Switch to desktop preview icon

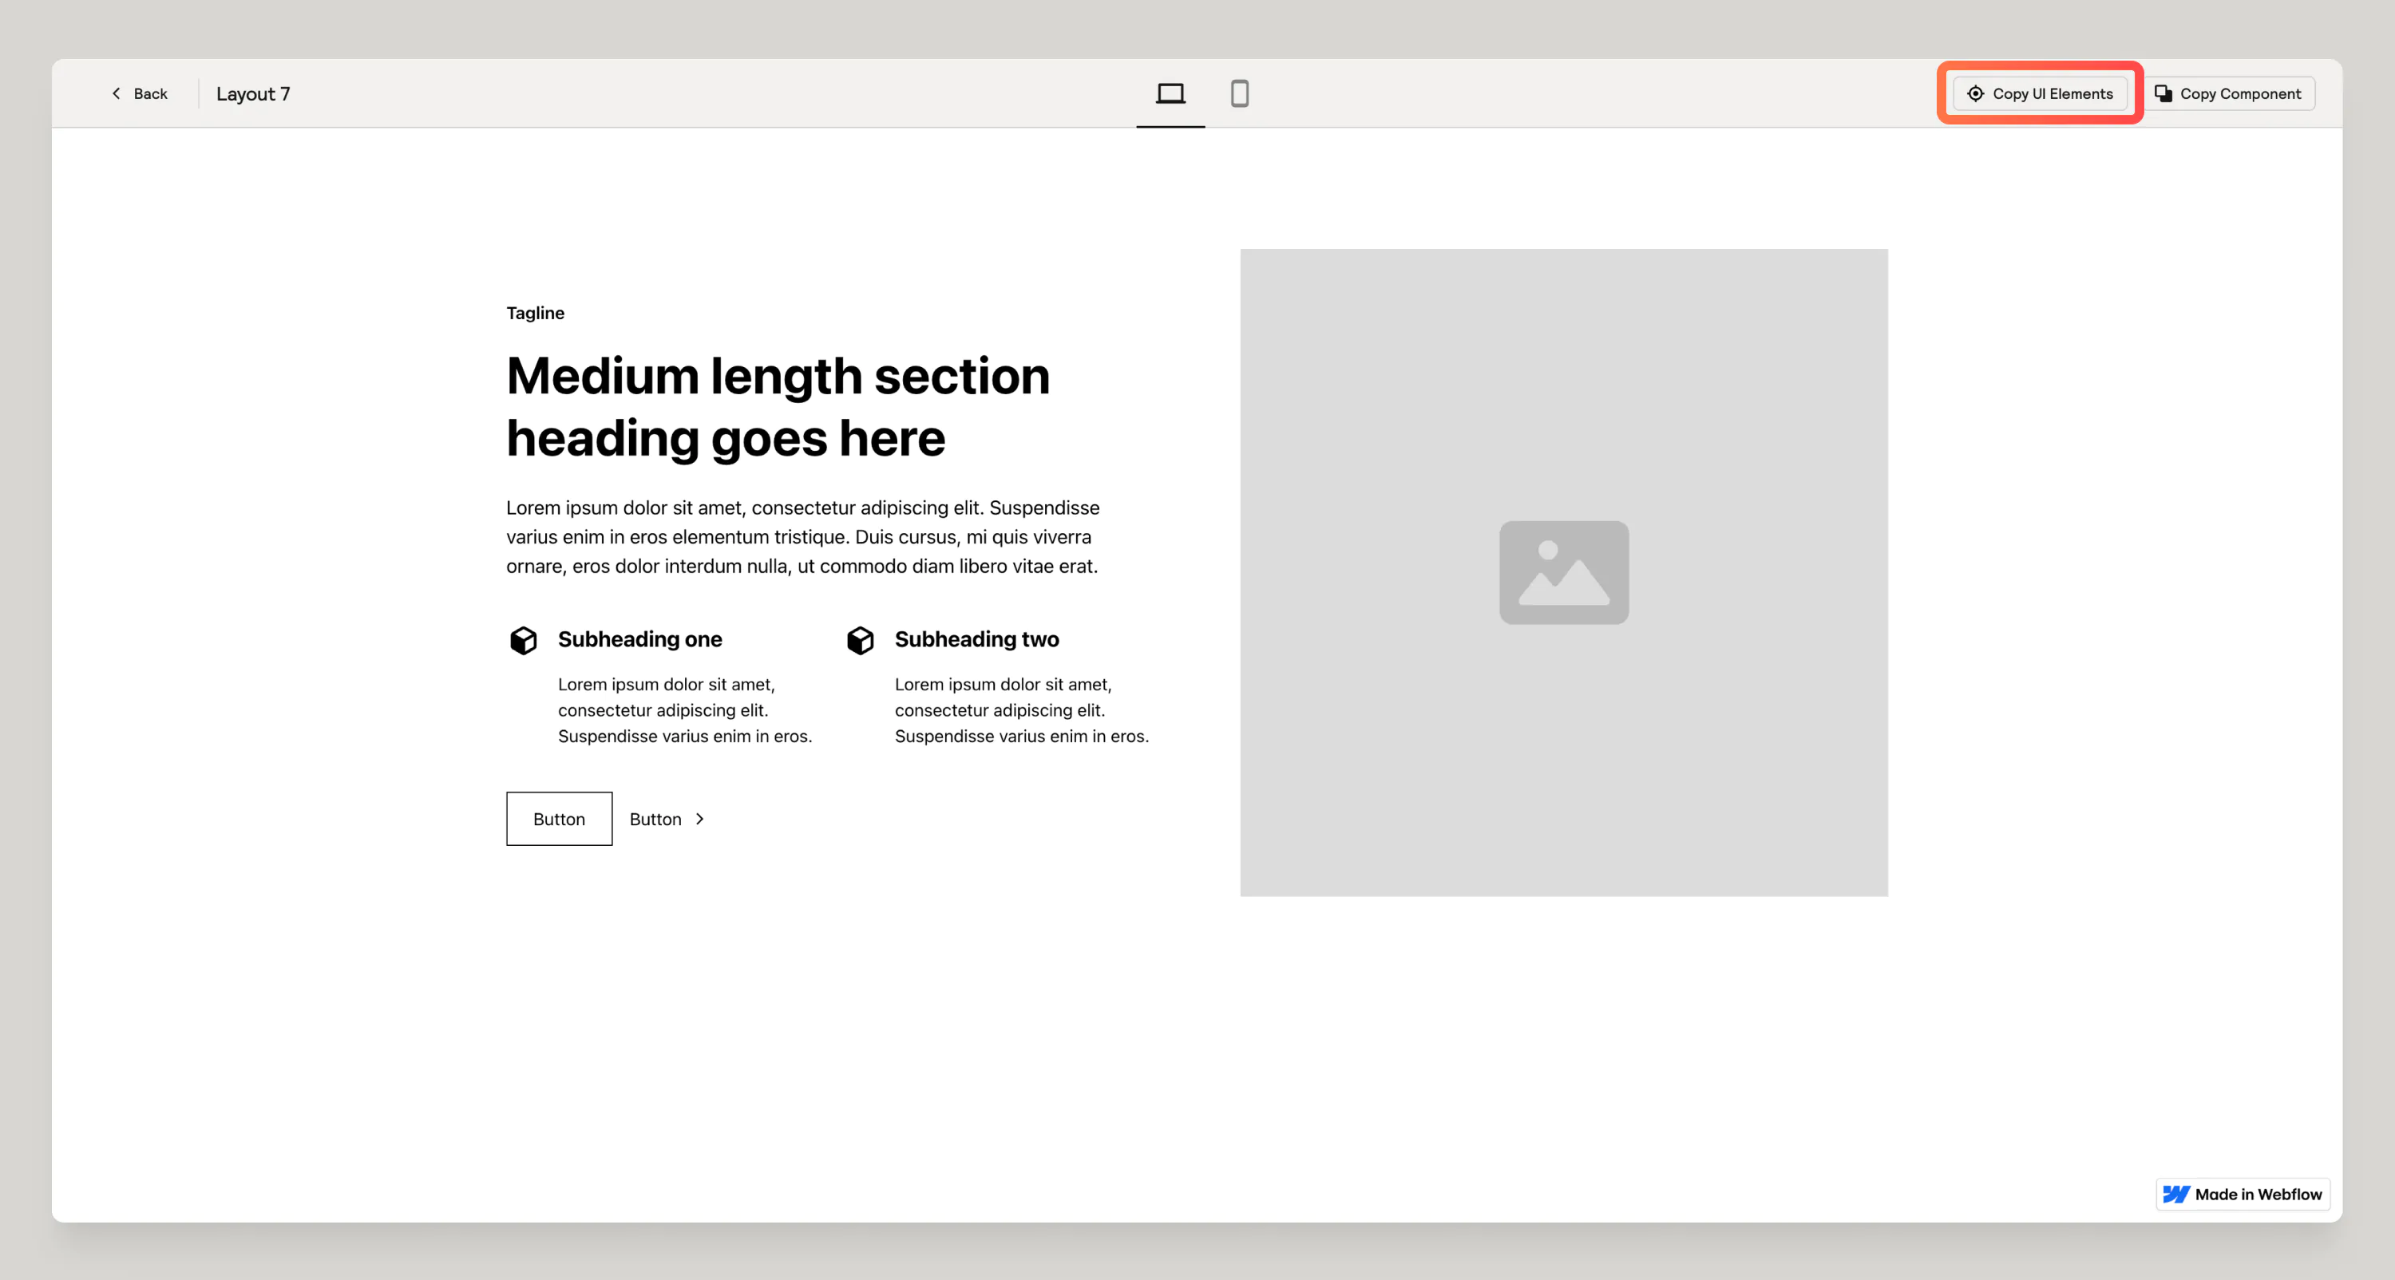pyautogui.click(x=1170, y=94)
